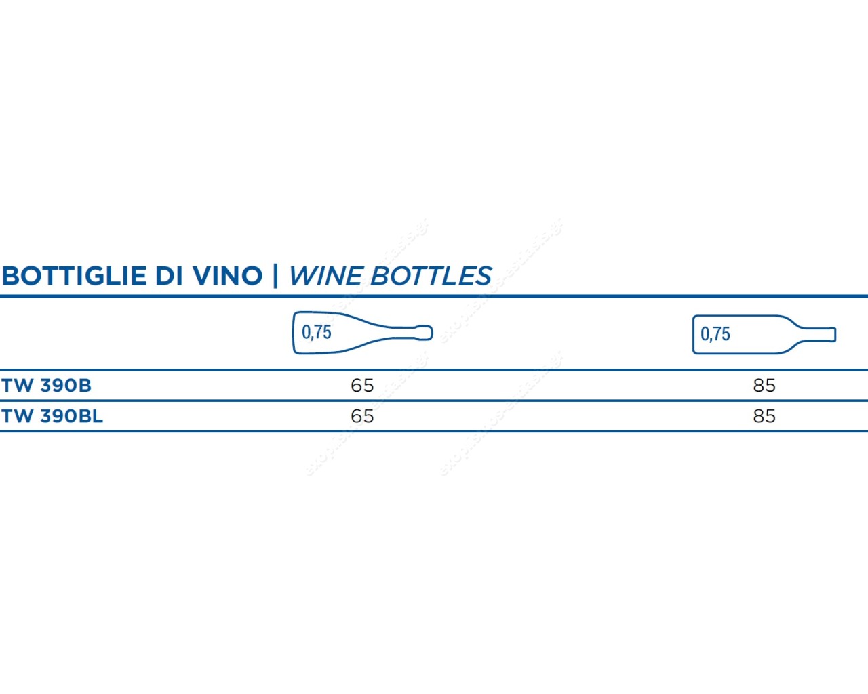Click the thick blue rule under heading
This screenshot has height=694, width=868.
tap(434, 296)
